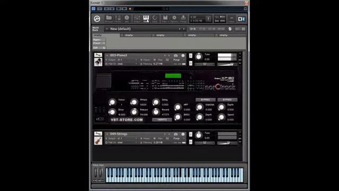Open the Browse folder icon
339x191 pixels.
[109, 19]
